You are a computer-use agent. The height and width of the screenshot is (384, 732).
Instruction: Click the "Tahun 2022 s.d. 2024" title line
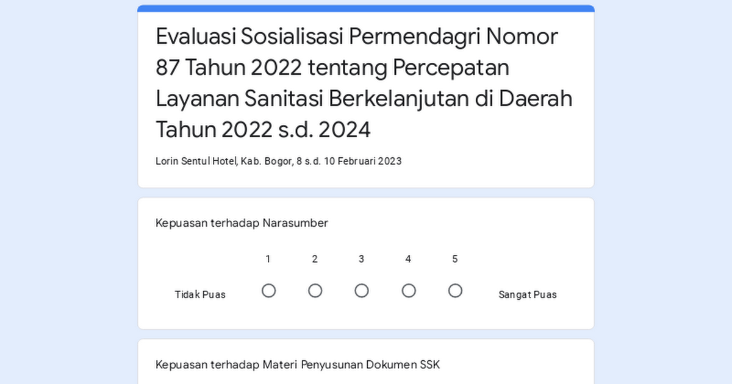[x=263, y=129]
